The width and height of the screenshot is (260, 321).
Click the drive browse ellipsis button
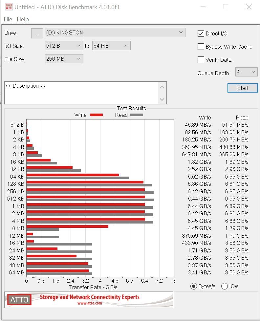click(37, 33)
